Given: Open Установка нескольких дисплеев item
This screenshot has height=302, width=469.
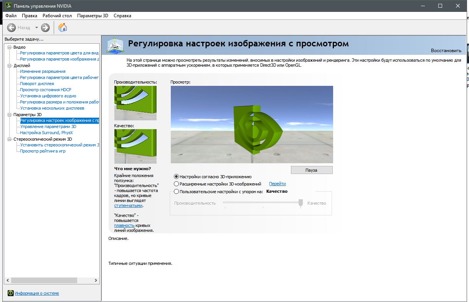Looking at the screenshot, I should click(52, 108).
